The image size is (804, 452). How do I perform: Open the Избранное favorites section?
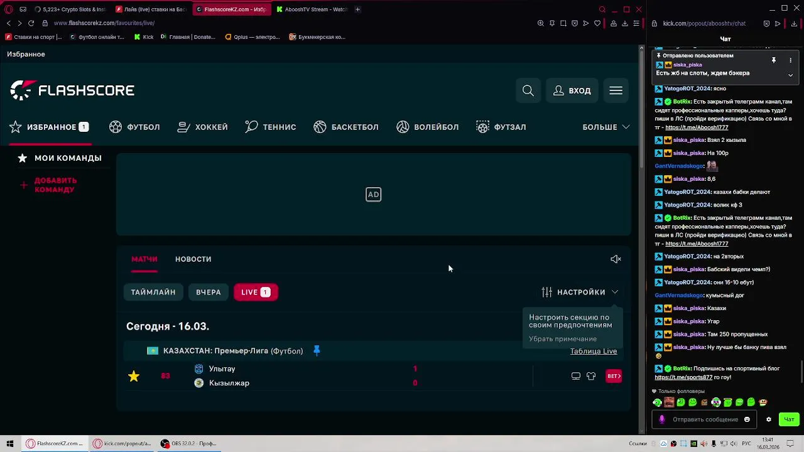tap(49, 127)
